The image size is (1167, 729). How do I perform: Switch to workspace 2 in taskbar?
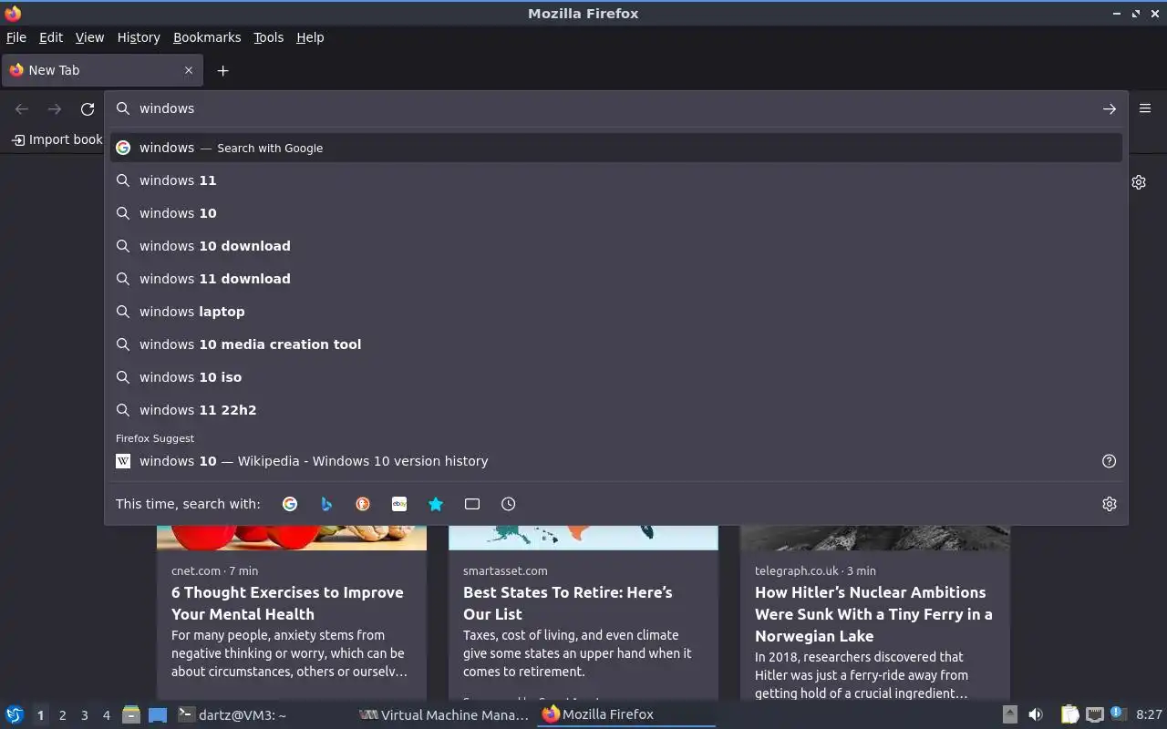coord(62,715)
